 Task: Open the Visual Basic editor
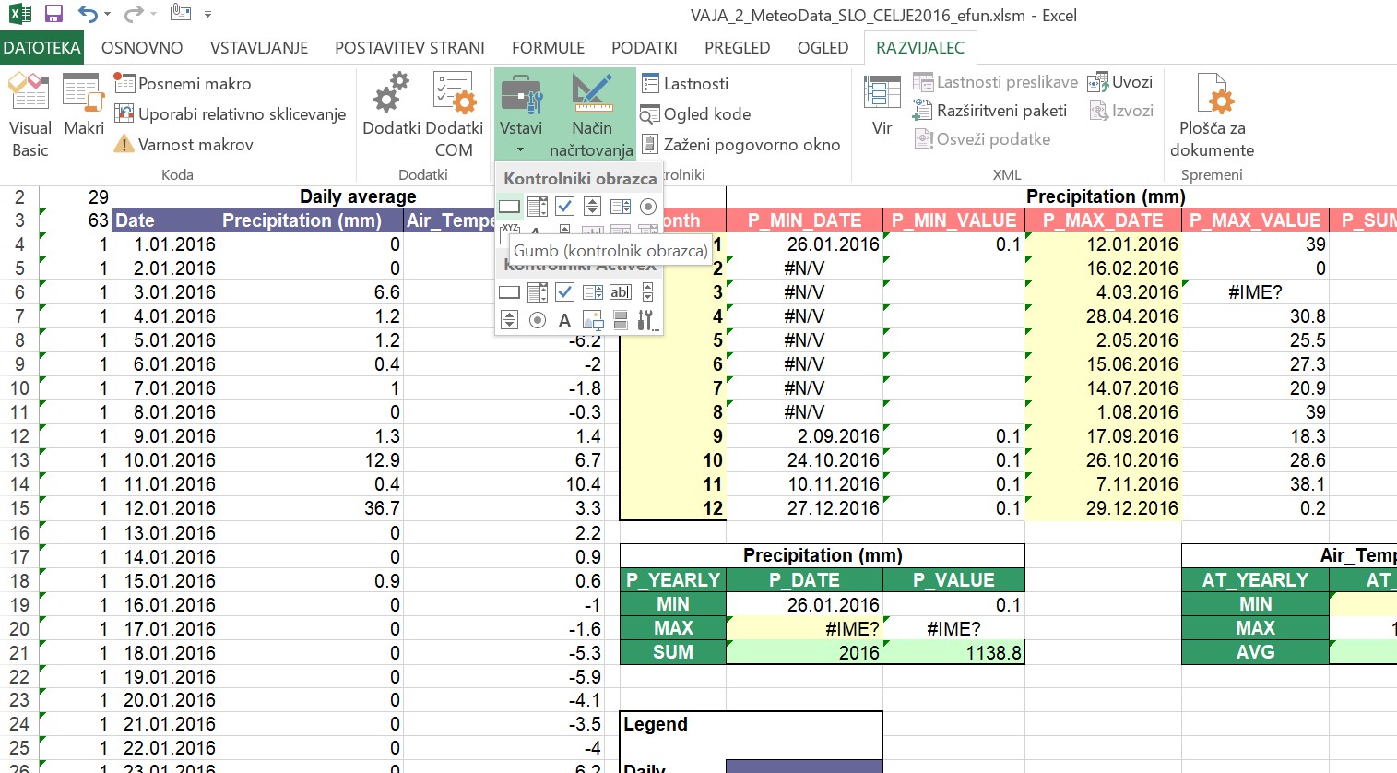pos(30,115)
